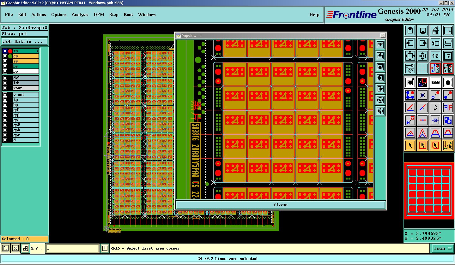Open the Rout menu

pyautogui.click(x=128, y=15)
